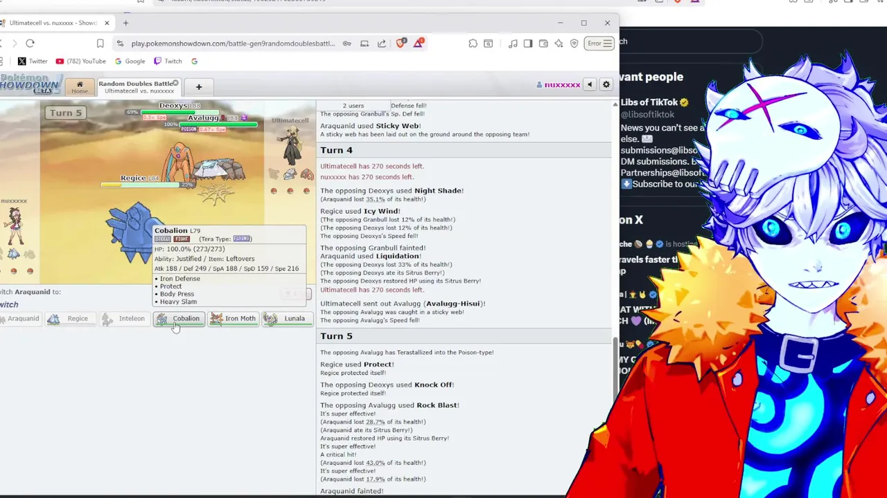This screenshot has height=498, width=887.
Task: Open the password key icon in address bar
Action: (x=347, y=44)
